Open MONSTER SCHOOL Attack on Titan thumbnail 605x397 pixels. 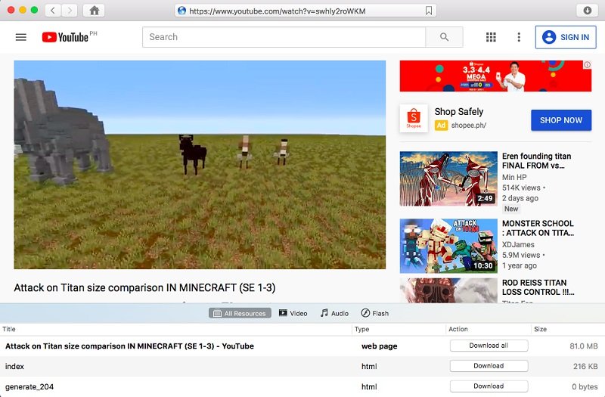click(x=448, y=246)
